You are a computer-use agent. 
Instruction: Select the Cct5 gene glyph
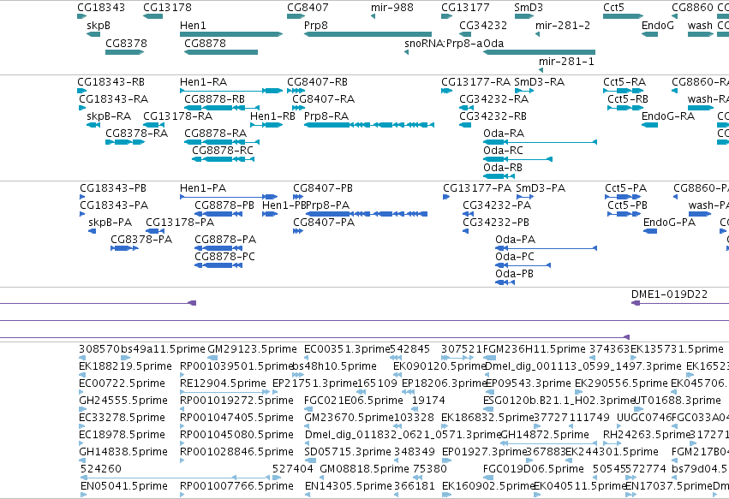click(623, 16)
